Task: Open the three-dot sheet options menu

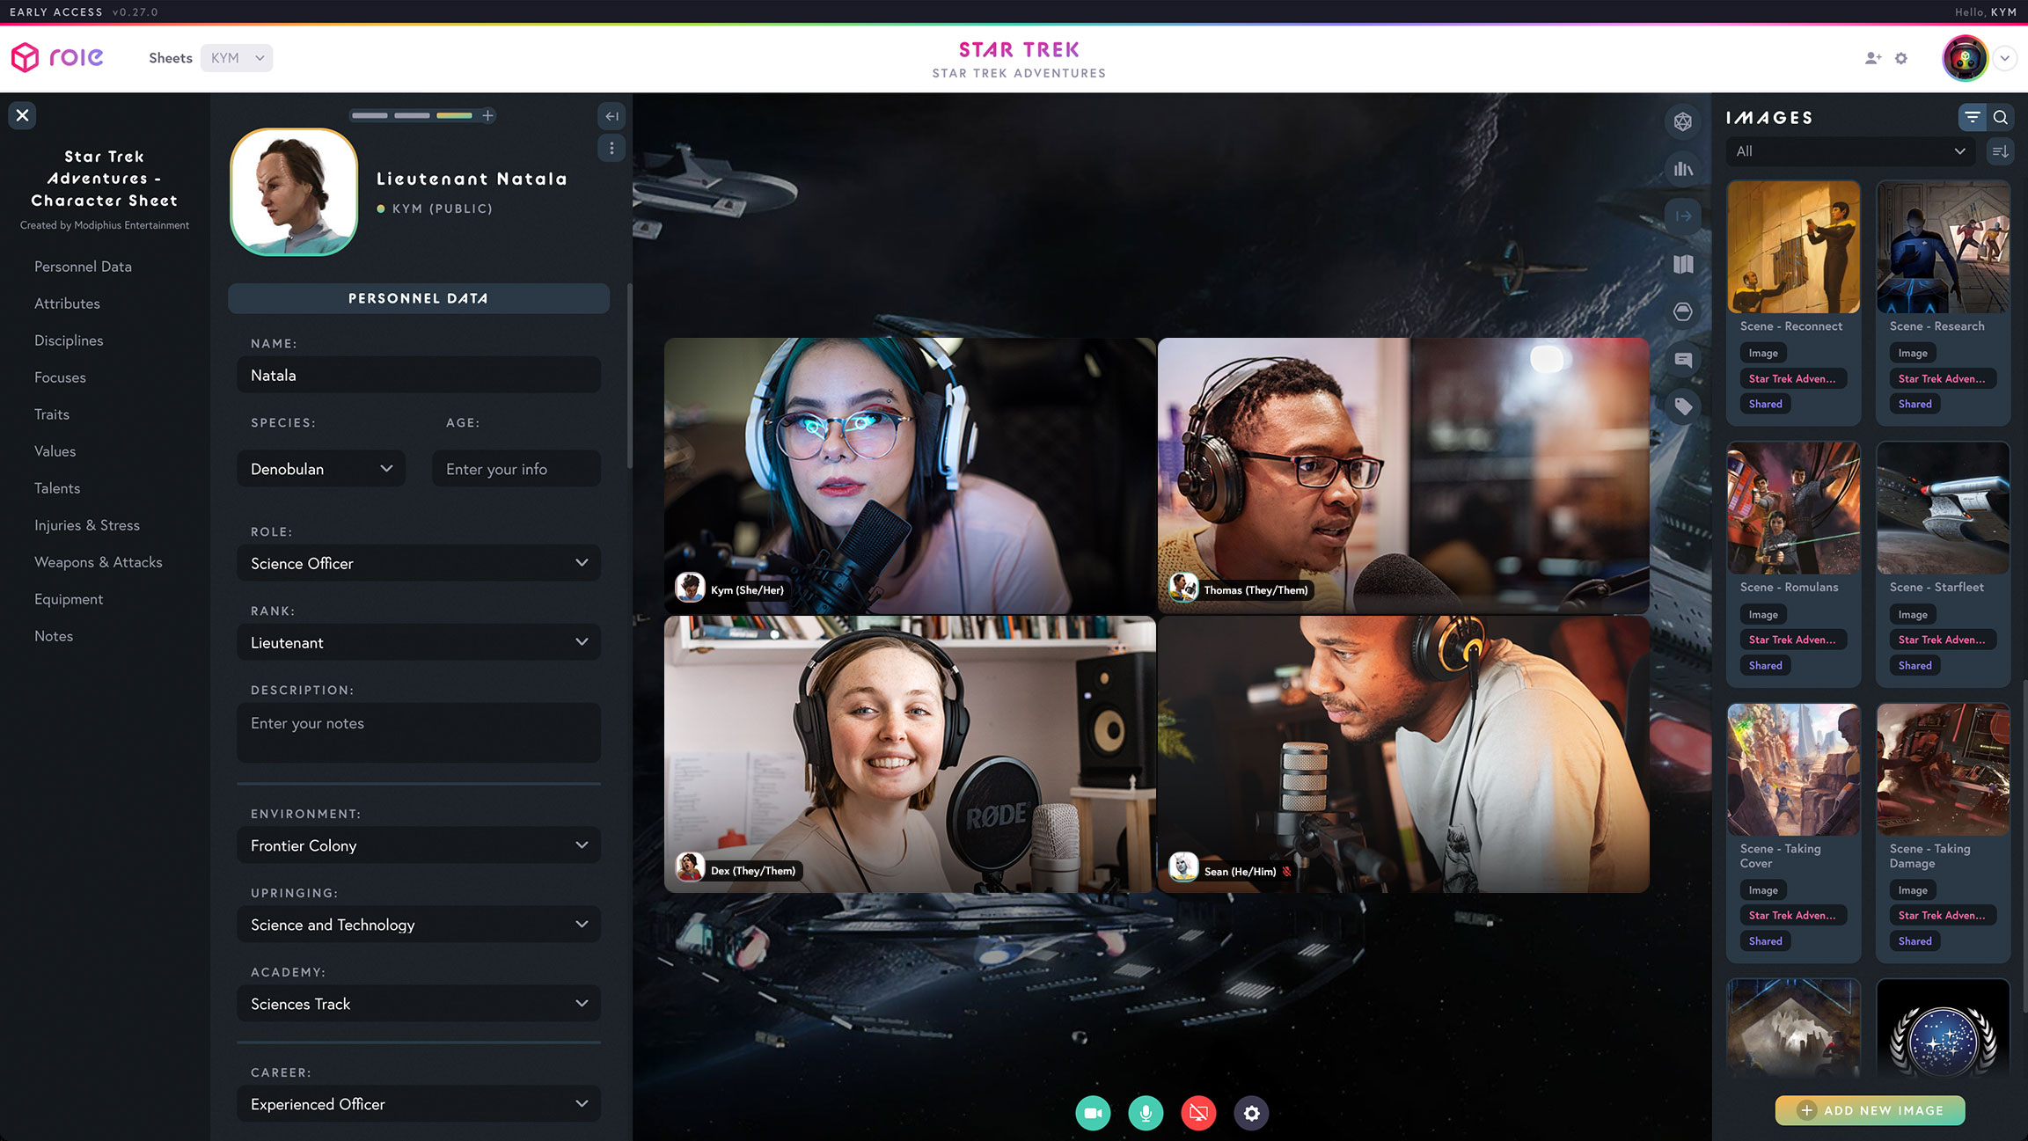Action: (611, 148)
